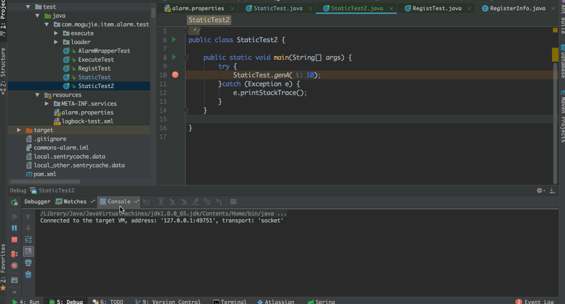The width and height of the screenshot is (565, 304).
Task: Collapse the main method fold marker
Action: coord(185,57)
